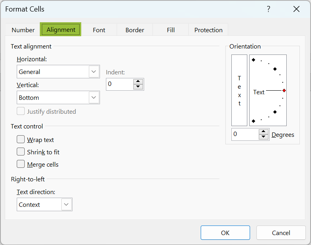Decrease the Indent value with down arrow

[x=138, y=87]
